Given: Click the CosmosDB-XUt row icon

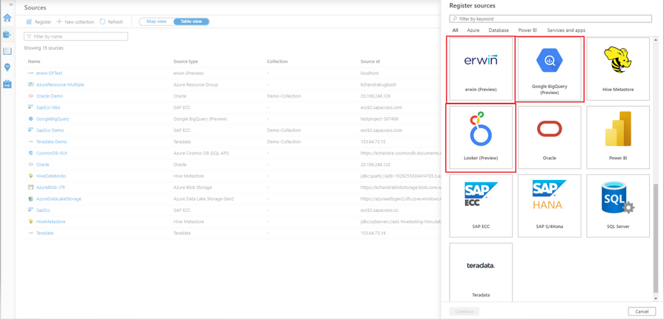Looking at the screenshot, I should tap(30, 153).
